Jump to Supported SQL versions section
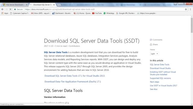The image size is (193, 109). [x=160, y=78]
